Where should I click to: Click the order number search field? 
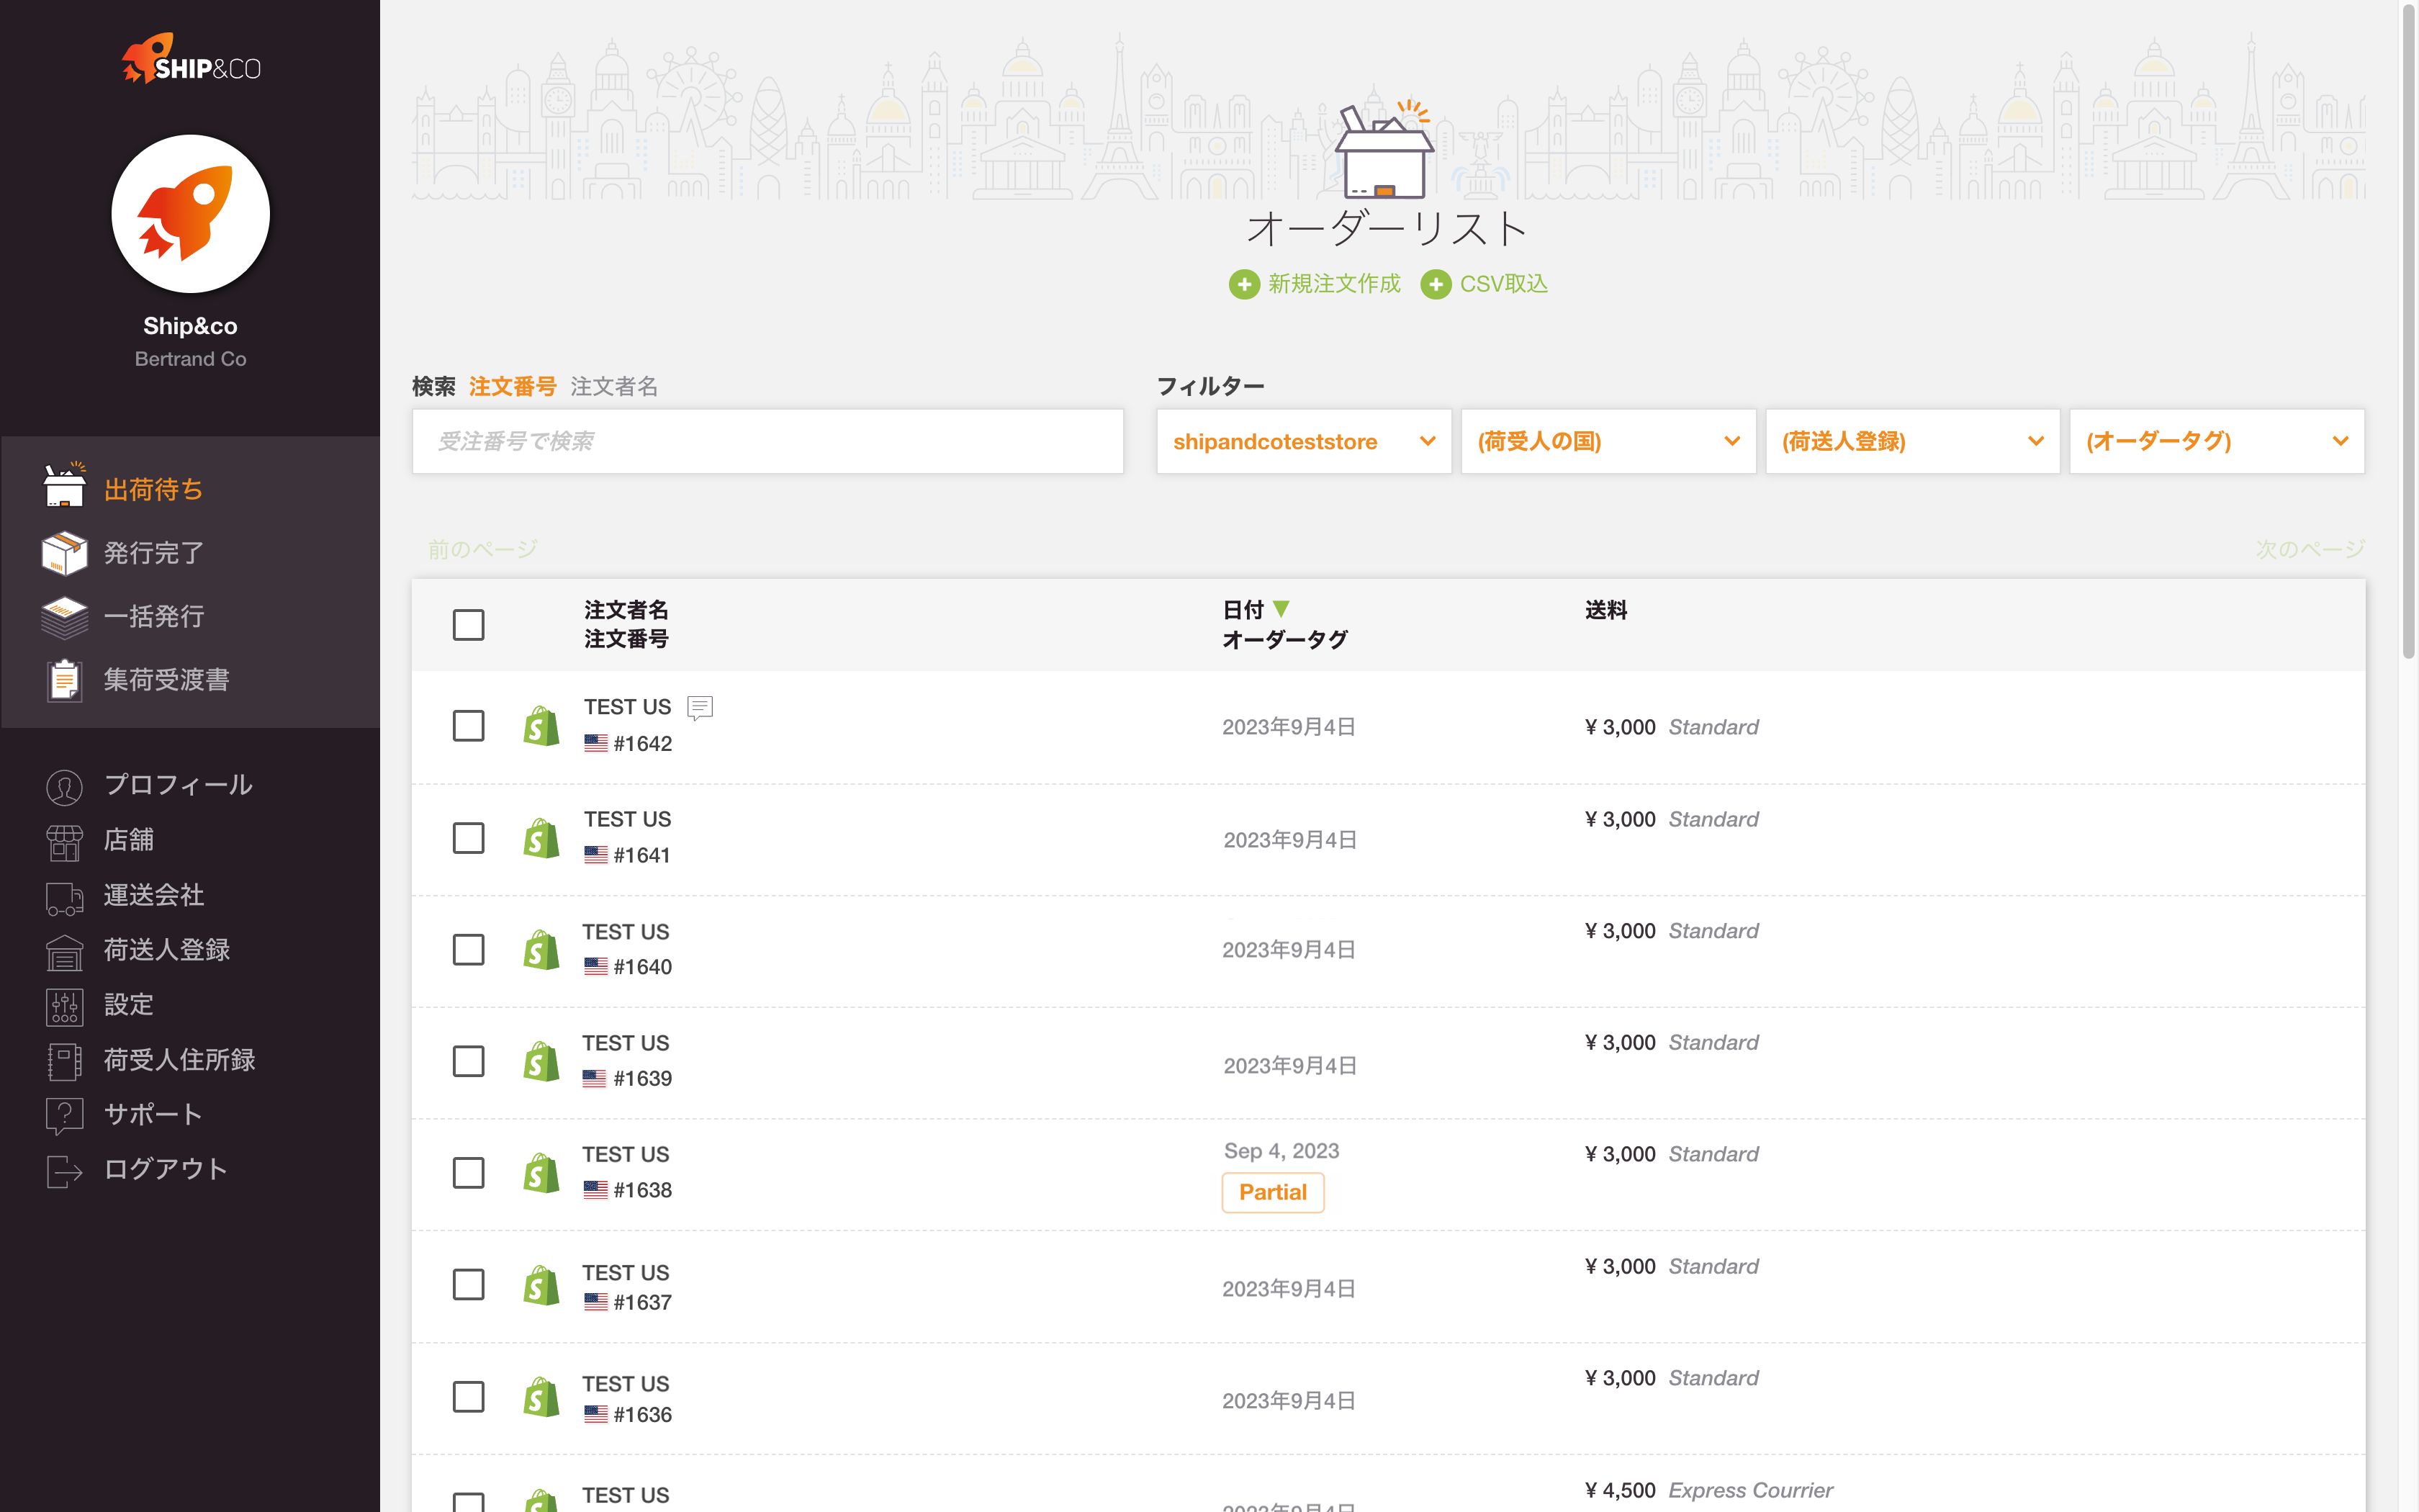[767, 441]
